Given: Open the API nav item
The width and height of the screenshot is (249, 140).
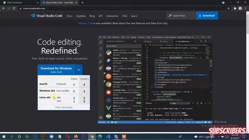Looking at the screenshot, I should [100, 16].
